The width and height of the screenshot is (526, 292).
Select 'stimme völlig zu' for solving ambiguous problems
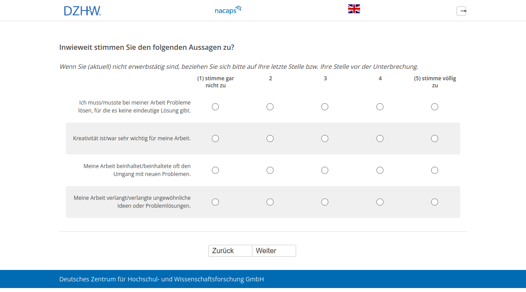(435, 107)
